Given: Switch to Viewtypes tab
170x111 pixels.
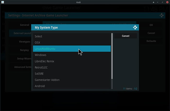Looking at the screenshot, I should (25, 42).
